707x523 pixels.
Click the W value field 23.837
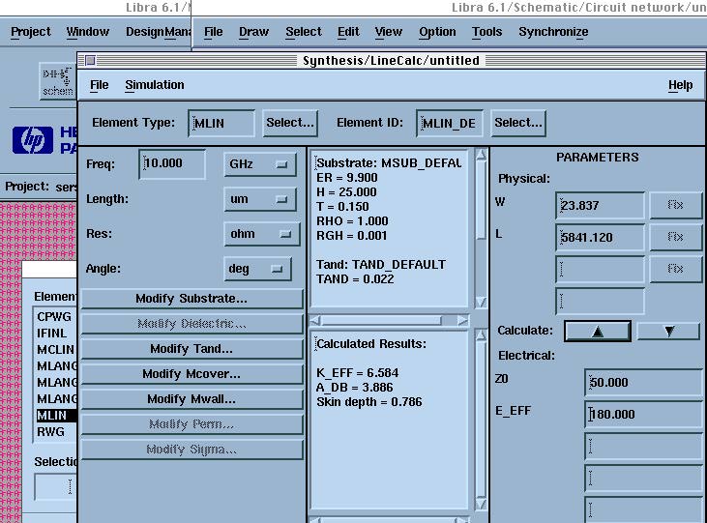[x=601, y=206]
